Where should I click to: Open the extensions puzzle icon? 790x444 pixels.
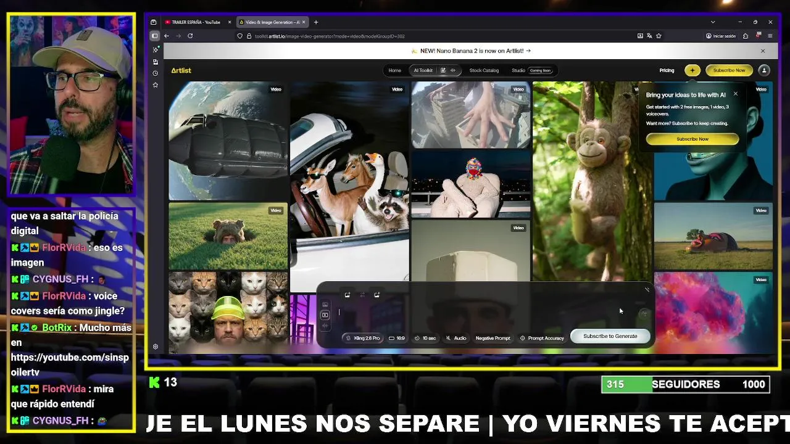(x=747, y=36)
